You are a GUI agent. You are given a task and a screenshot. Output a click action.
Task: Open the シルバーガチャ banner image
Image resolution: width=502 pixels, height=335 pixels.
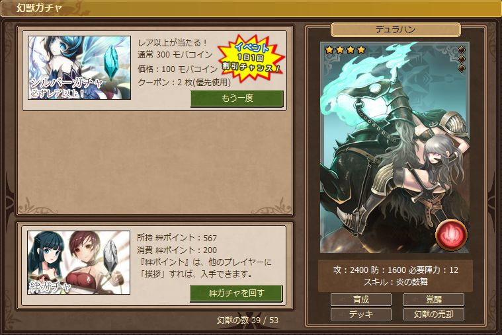[x=79, y=67]
